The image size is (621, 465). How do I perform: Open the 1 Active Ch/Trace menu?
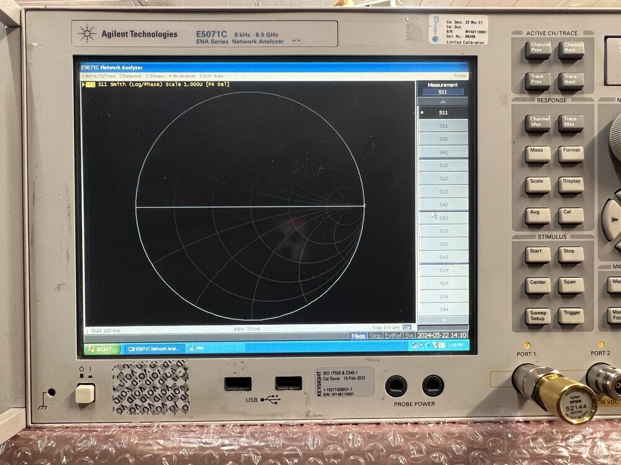(99, 76)
